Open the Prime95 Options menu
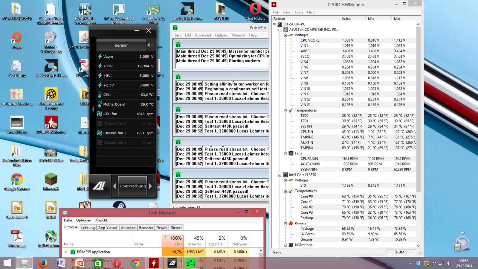478x269 pixels. click(221, 35)
